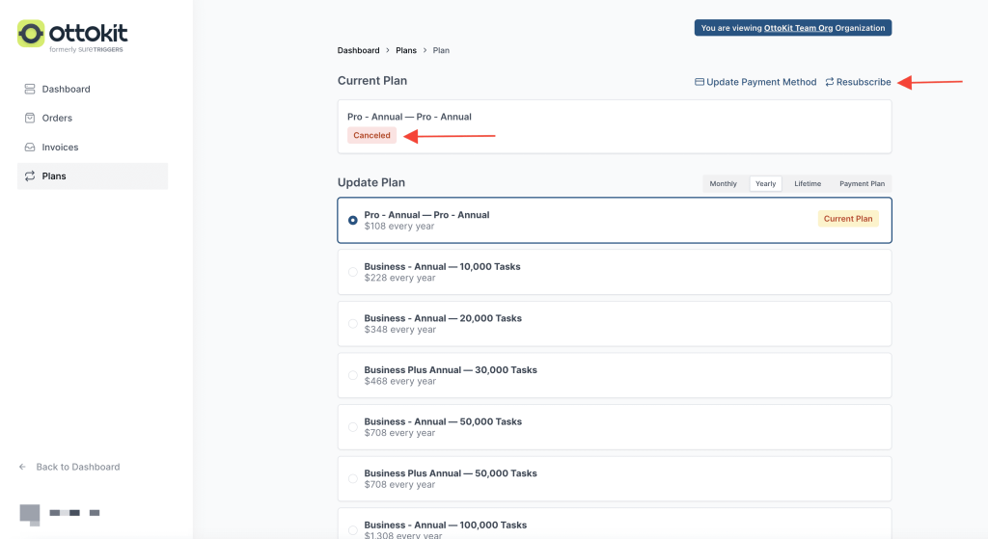Click the Plans breadcrumb link
This screenshot has height=539, width=988.
coord(406,50)
